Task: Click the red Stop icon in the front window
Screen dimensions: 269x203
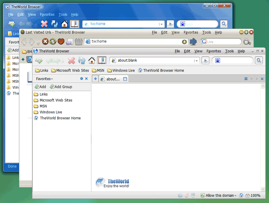Action: coord(72,61)
